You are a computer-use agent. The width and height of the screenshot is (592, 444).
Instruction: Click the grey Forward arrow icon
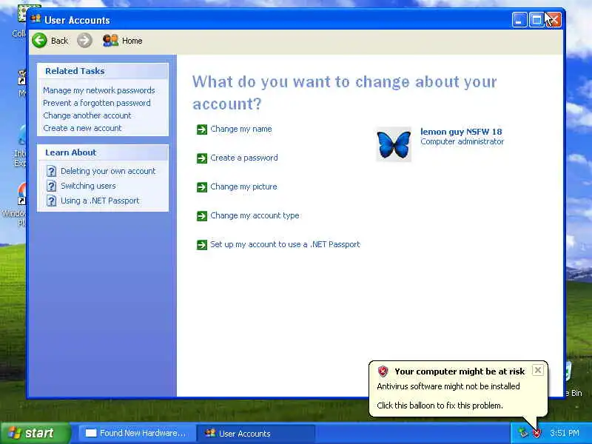coord(84,41)
